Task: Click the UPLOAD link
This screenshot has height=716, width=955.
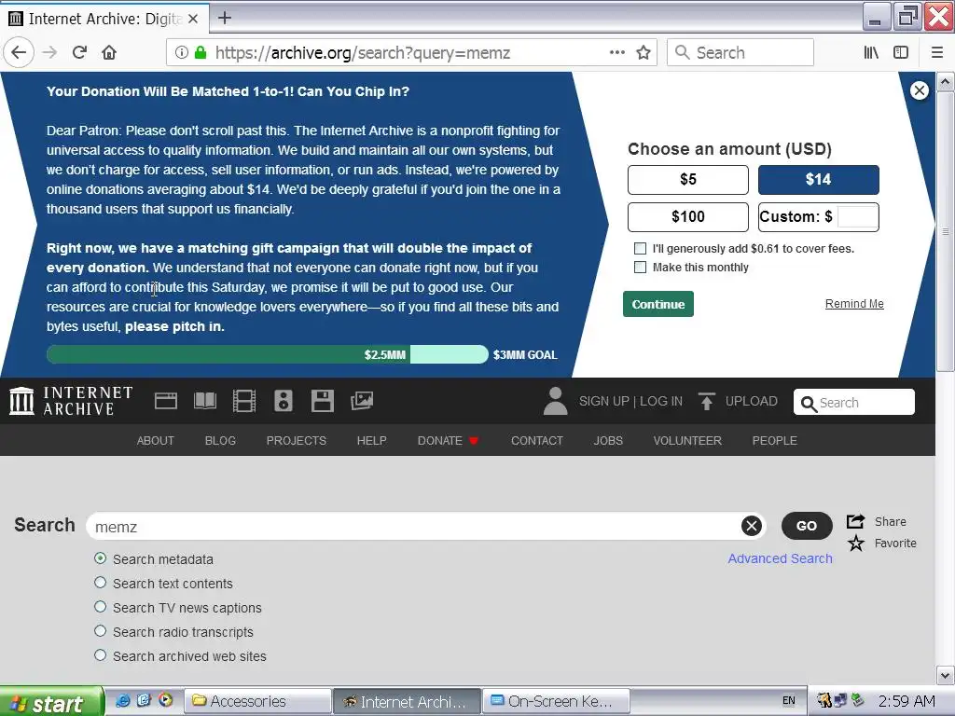Action: pyautogui.click(x=752, y=401)
